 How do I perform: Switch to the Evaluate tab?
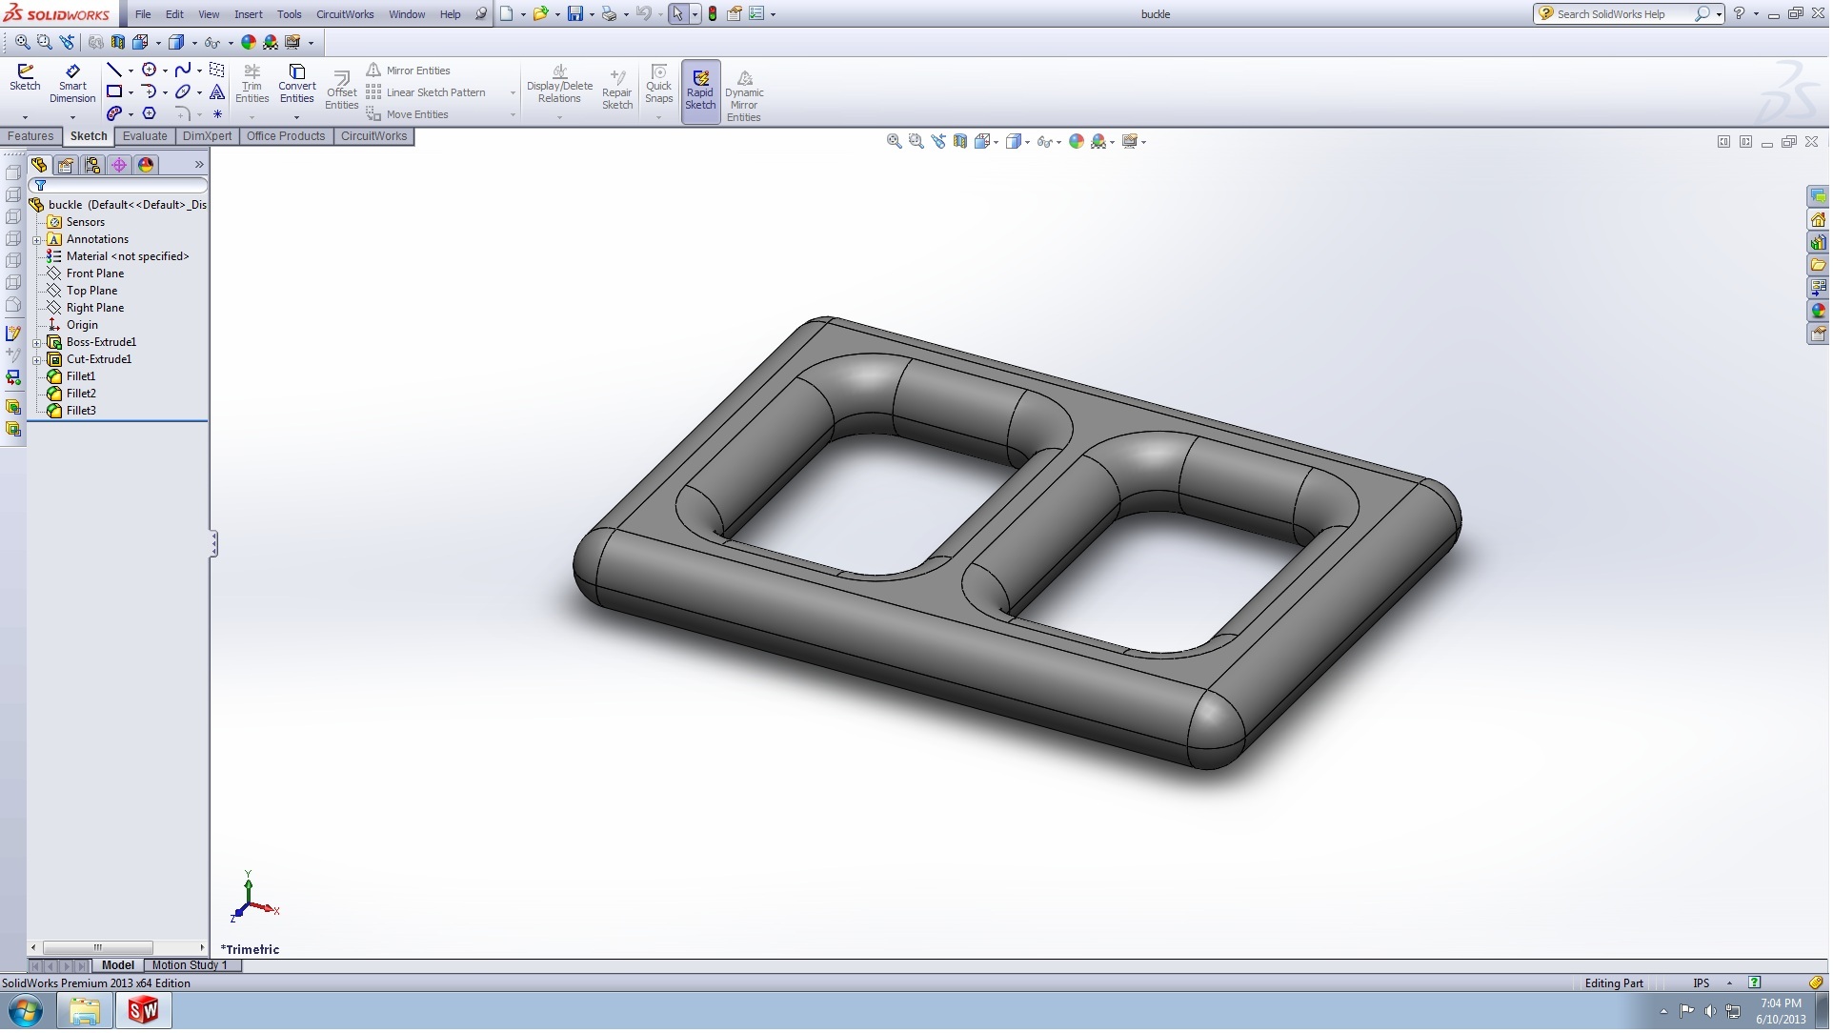tap(145, 136)
